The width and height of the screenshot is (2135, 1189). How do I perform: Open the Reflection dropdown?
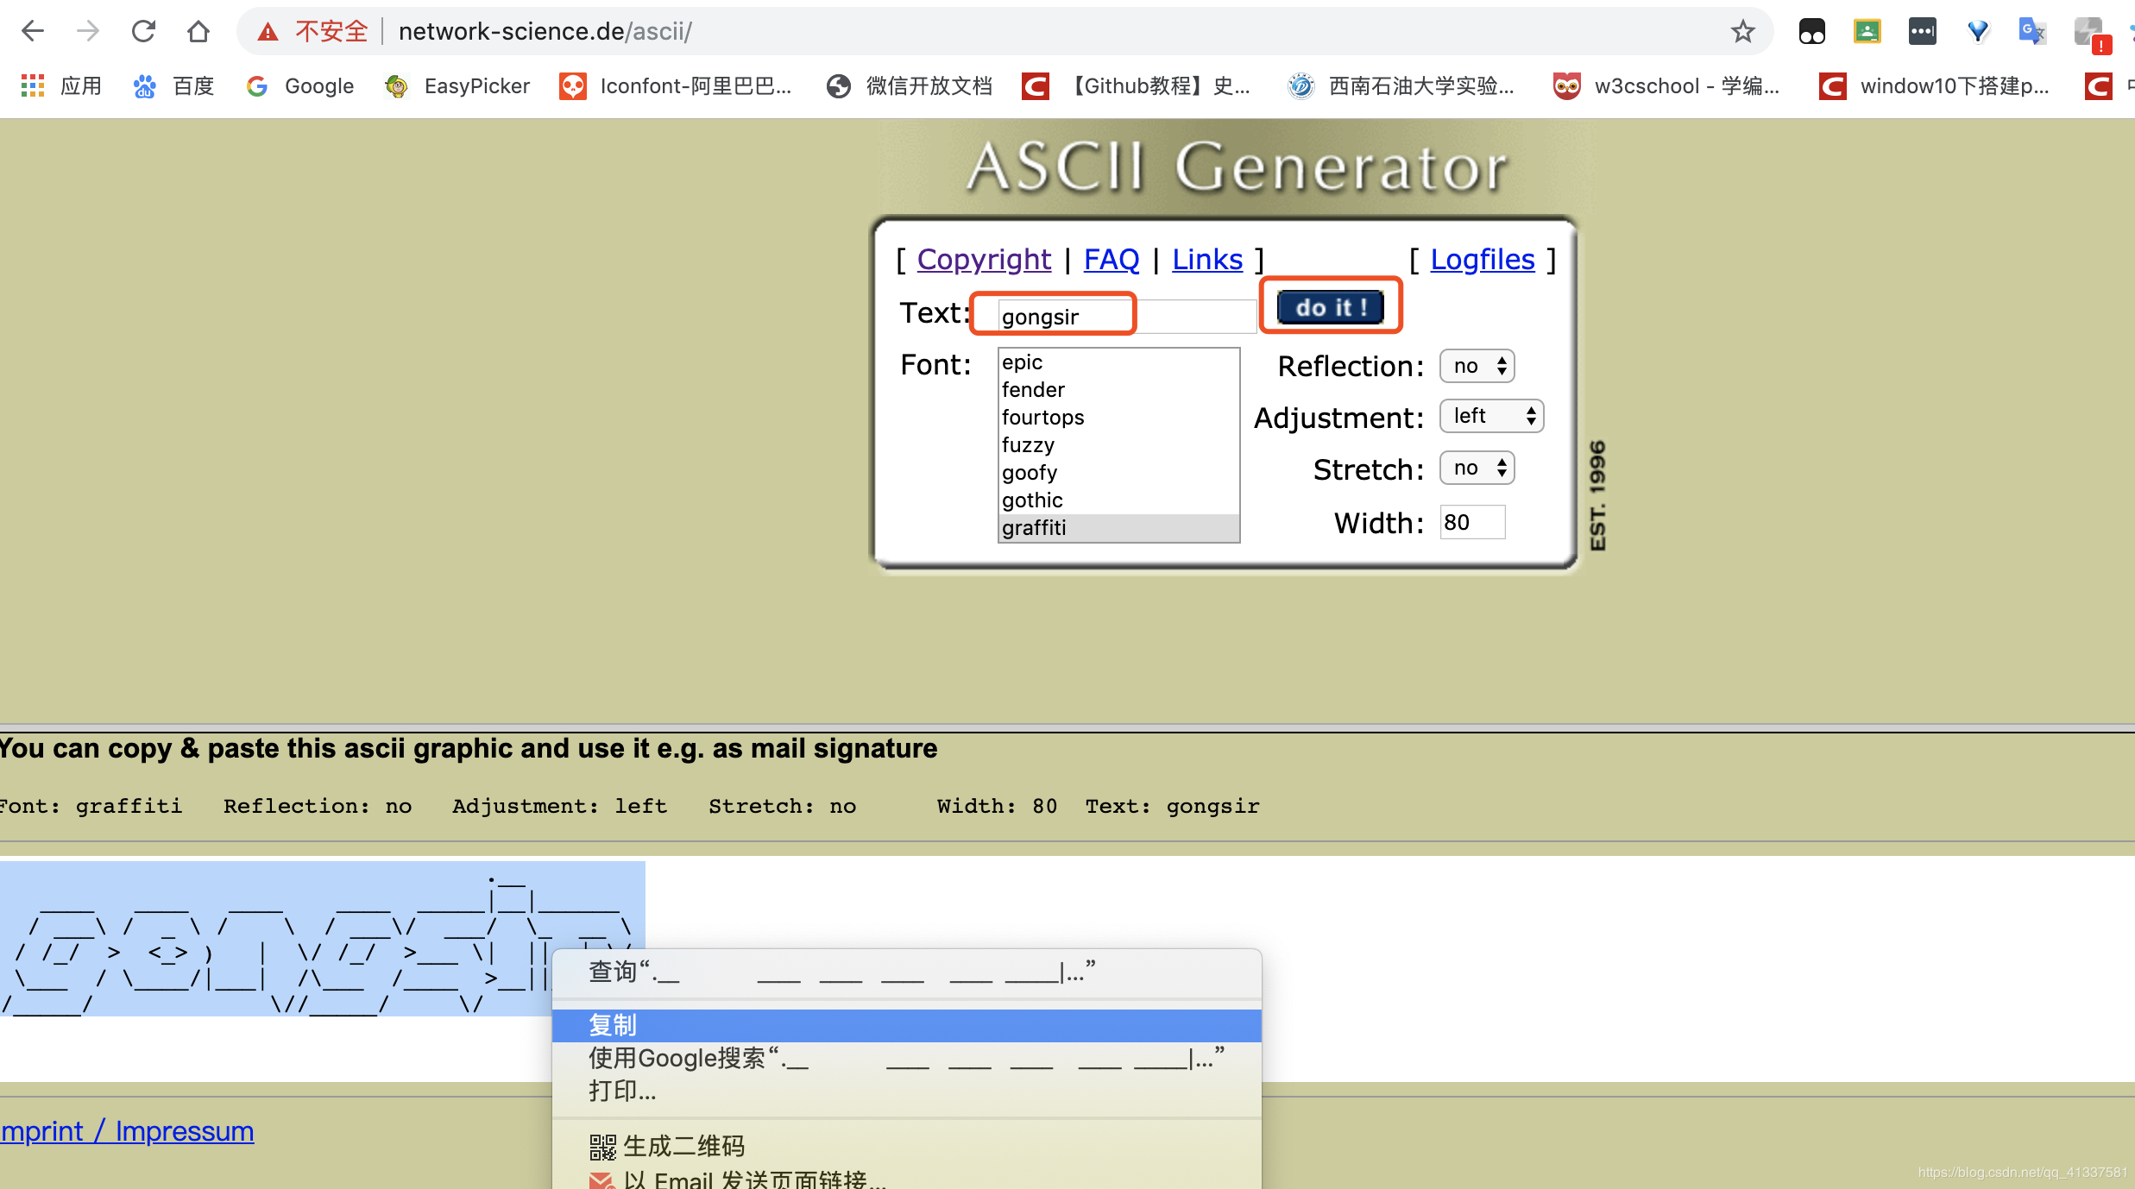[1477, 366]
